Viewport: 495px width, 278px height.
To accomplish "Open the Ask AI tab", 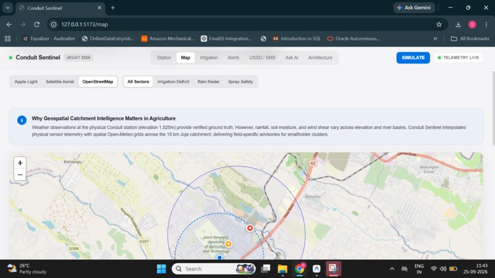I will coord(292,58).
